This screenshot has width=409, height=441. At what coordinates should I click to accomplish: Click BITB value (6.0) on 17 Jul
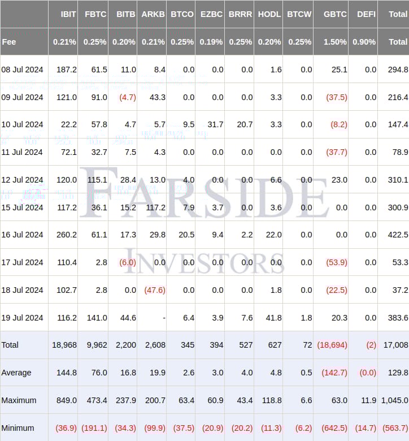click(x=128, y=262)
